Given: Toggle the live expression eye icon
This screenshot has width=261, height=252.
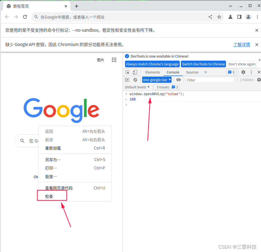Looking at the screenshot, I should click(x=179, y=80).
